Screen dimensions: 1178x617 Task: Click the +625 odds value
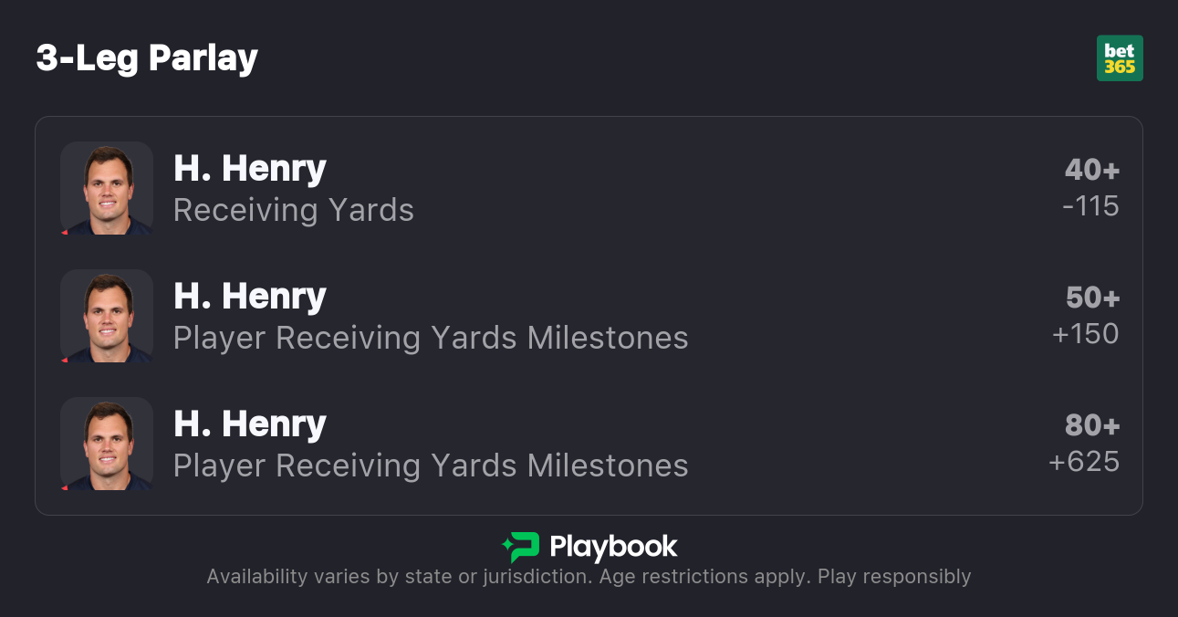click(x=1084, y=462)
